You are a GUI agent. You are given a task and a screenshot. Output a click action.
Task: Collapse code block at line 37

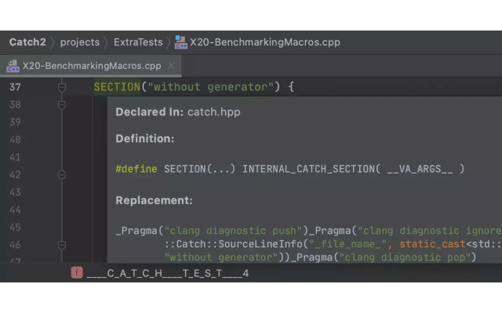click(x=62, y=87)
